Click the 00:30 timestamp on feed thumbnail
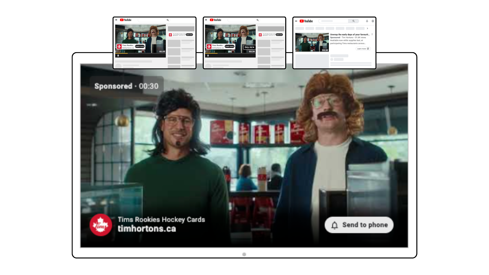Image resolution: width=489 pixels, height=275 pixels. click(x=325, y=50)
